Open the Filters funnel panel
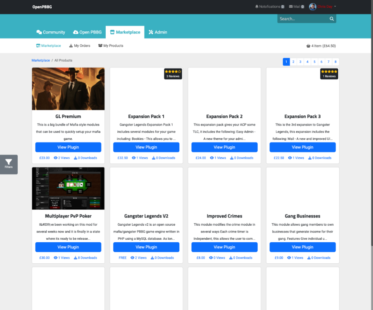Viewport: 373px width, 310px height. (x=9, y=164)
